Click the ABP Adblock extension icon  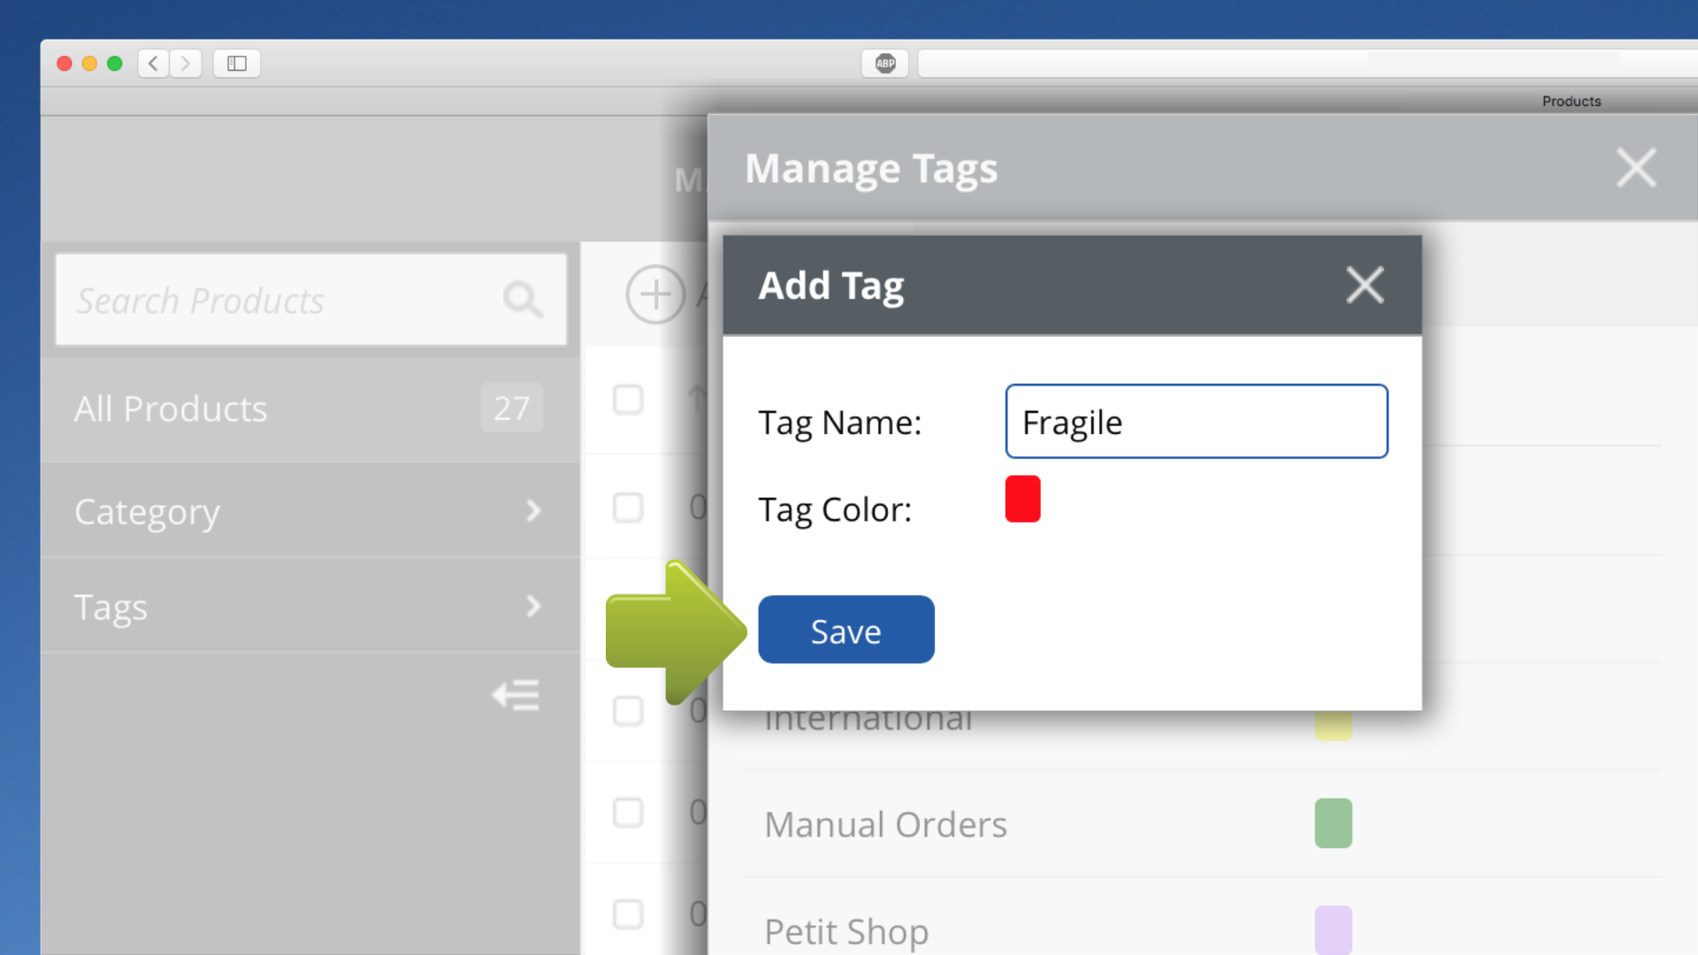click(x=885, y=63)
